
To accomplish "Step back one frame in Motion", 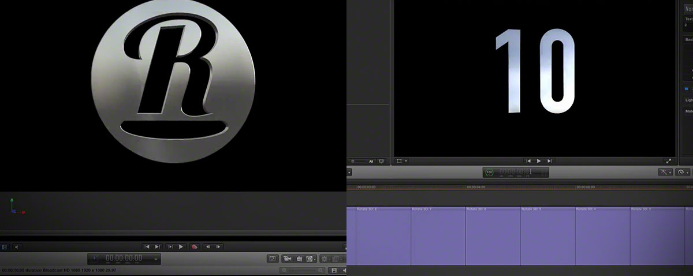I will (208, 247).
